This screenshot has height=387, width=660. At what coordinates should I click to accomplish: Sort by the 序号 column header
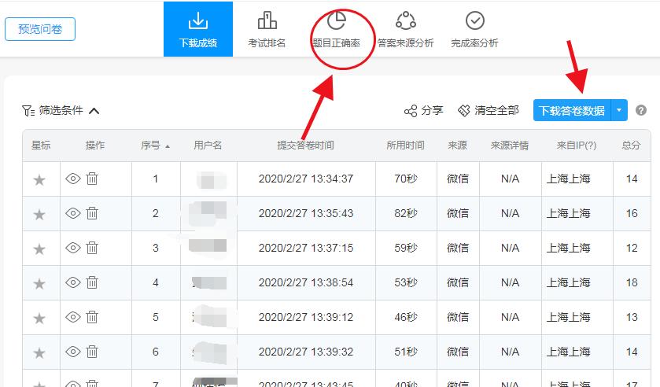click(x=155, y=146)
